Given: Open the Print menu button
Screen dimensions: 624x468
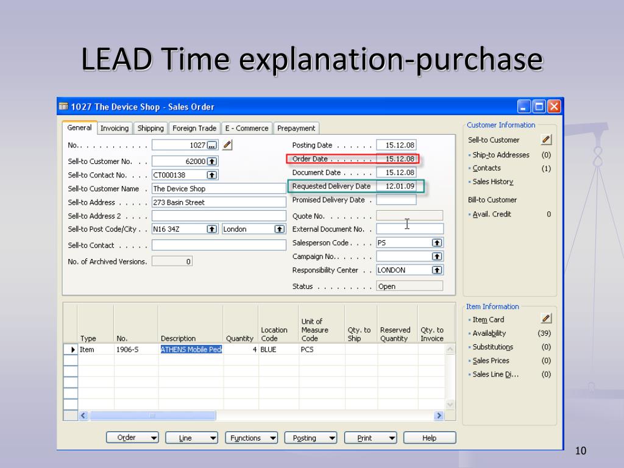Looking at the screenshot, I should pos(370,438).
